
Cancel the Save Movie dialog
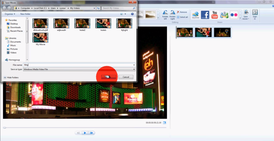(126, 77)
